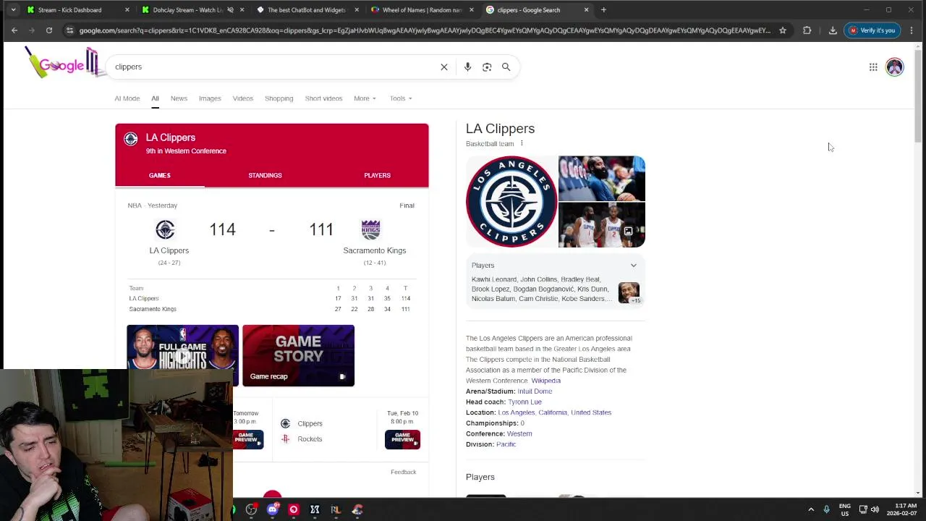Open the Intuit Dome link
Image resolution: width=926 pixels, height=521 pixels.
(535, 391)
